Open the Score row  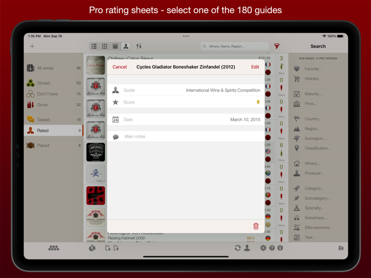(x=186, y=102)
